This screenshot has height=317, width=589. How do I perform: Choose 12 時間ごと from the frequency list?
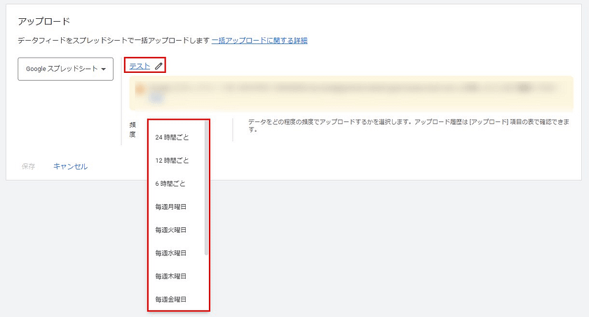click(172, 161)
